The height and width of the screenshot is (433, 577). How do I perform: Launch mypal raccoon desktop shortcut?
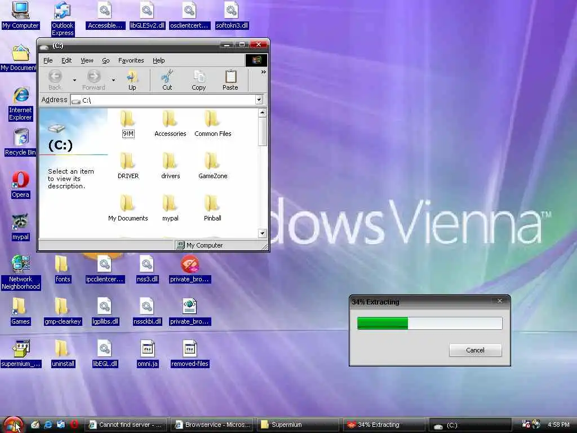pos(20,227)
